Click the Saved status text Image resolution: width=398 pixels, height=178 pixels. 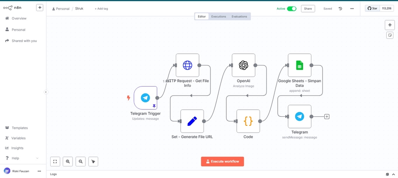click(328, 9)
